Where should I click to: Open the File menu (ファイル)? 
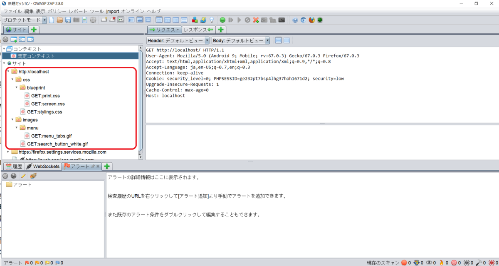click(12, 11)
